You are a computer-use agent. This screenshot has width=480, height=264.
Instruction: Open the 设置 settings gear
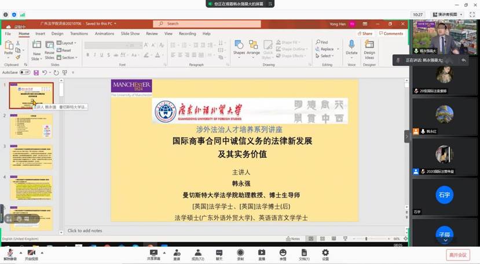[325, 253]
